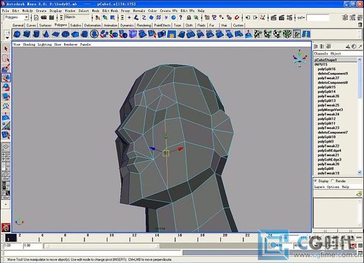
Task: Click the snap to points plus icon
Action: (129, 18)
